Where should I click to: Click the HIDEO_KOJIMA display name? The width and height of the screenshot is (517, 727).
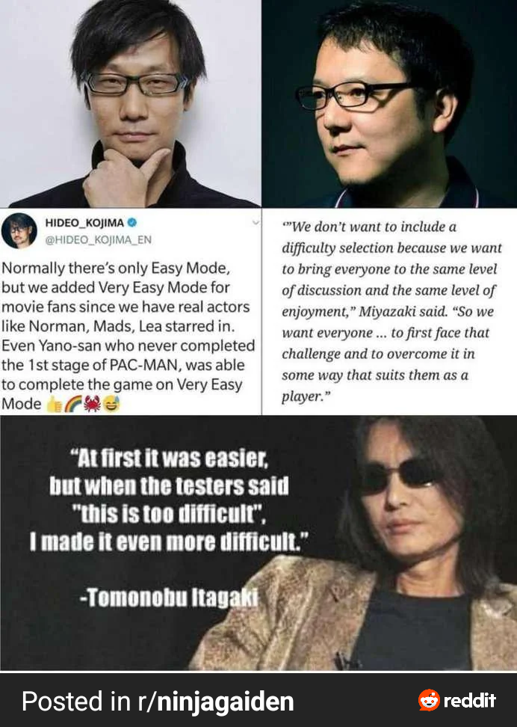(x=84, y=223)
